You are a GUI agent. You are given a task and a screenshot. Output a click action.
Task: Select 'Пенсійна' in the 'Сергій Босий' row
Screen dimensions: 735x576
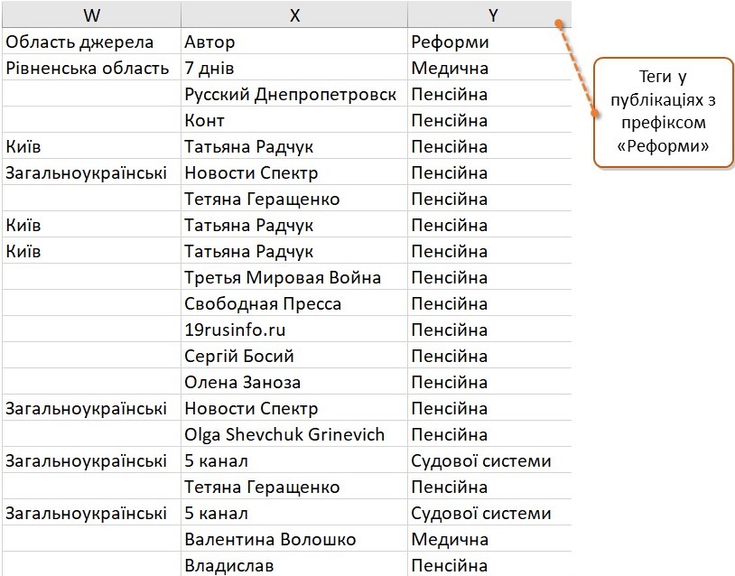pos(489,356)
